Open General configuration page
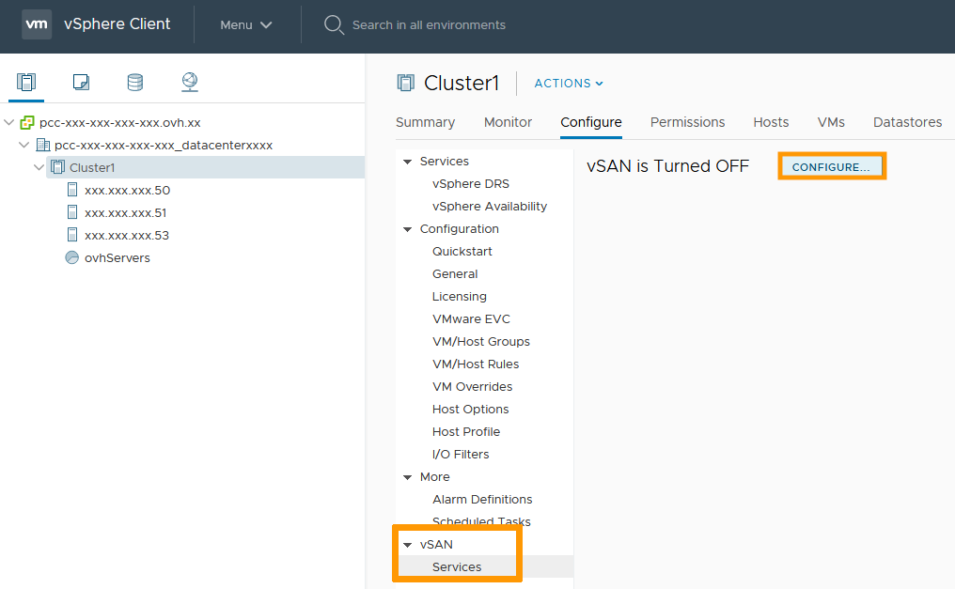This screenshot has height=589, width=955. (455, 273)
